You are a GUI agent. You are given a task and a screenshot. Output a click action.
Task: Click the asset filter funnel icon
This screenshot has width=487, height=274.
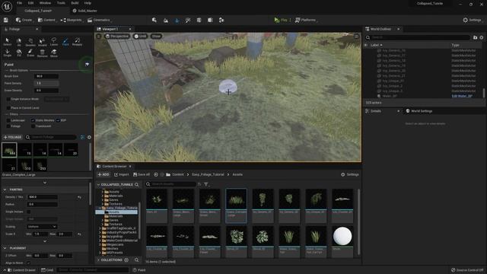(x=206, y=184)
